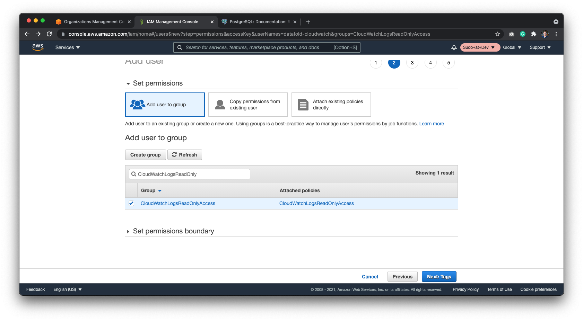583x321 pixels.
Task: Click the site lock icon
Action: 63,34
